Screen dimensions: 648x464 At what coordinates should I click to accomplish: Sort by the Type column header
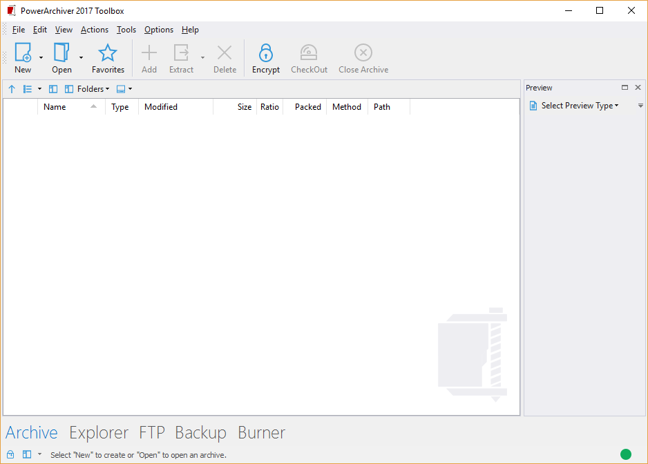[122, 106]
